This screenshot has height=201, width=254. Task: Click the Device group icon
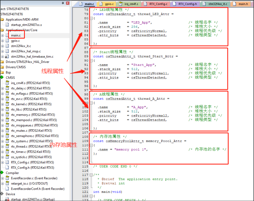click(x=2, y=194)
